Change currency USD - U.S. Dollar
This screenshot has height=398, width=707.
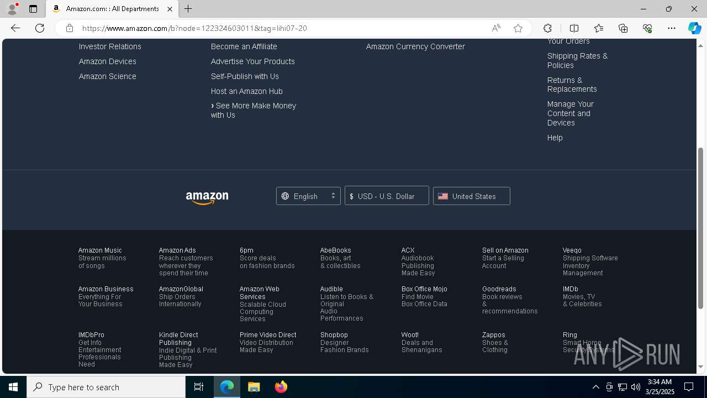(387, 196)
